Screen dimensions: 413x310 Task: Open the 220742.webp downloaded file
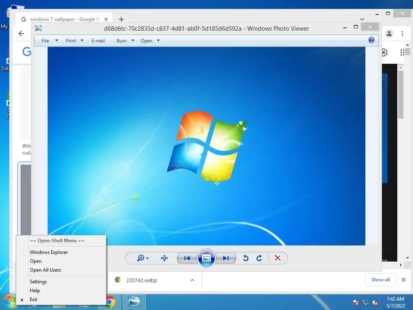(x=142, y=280)
